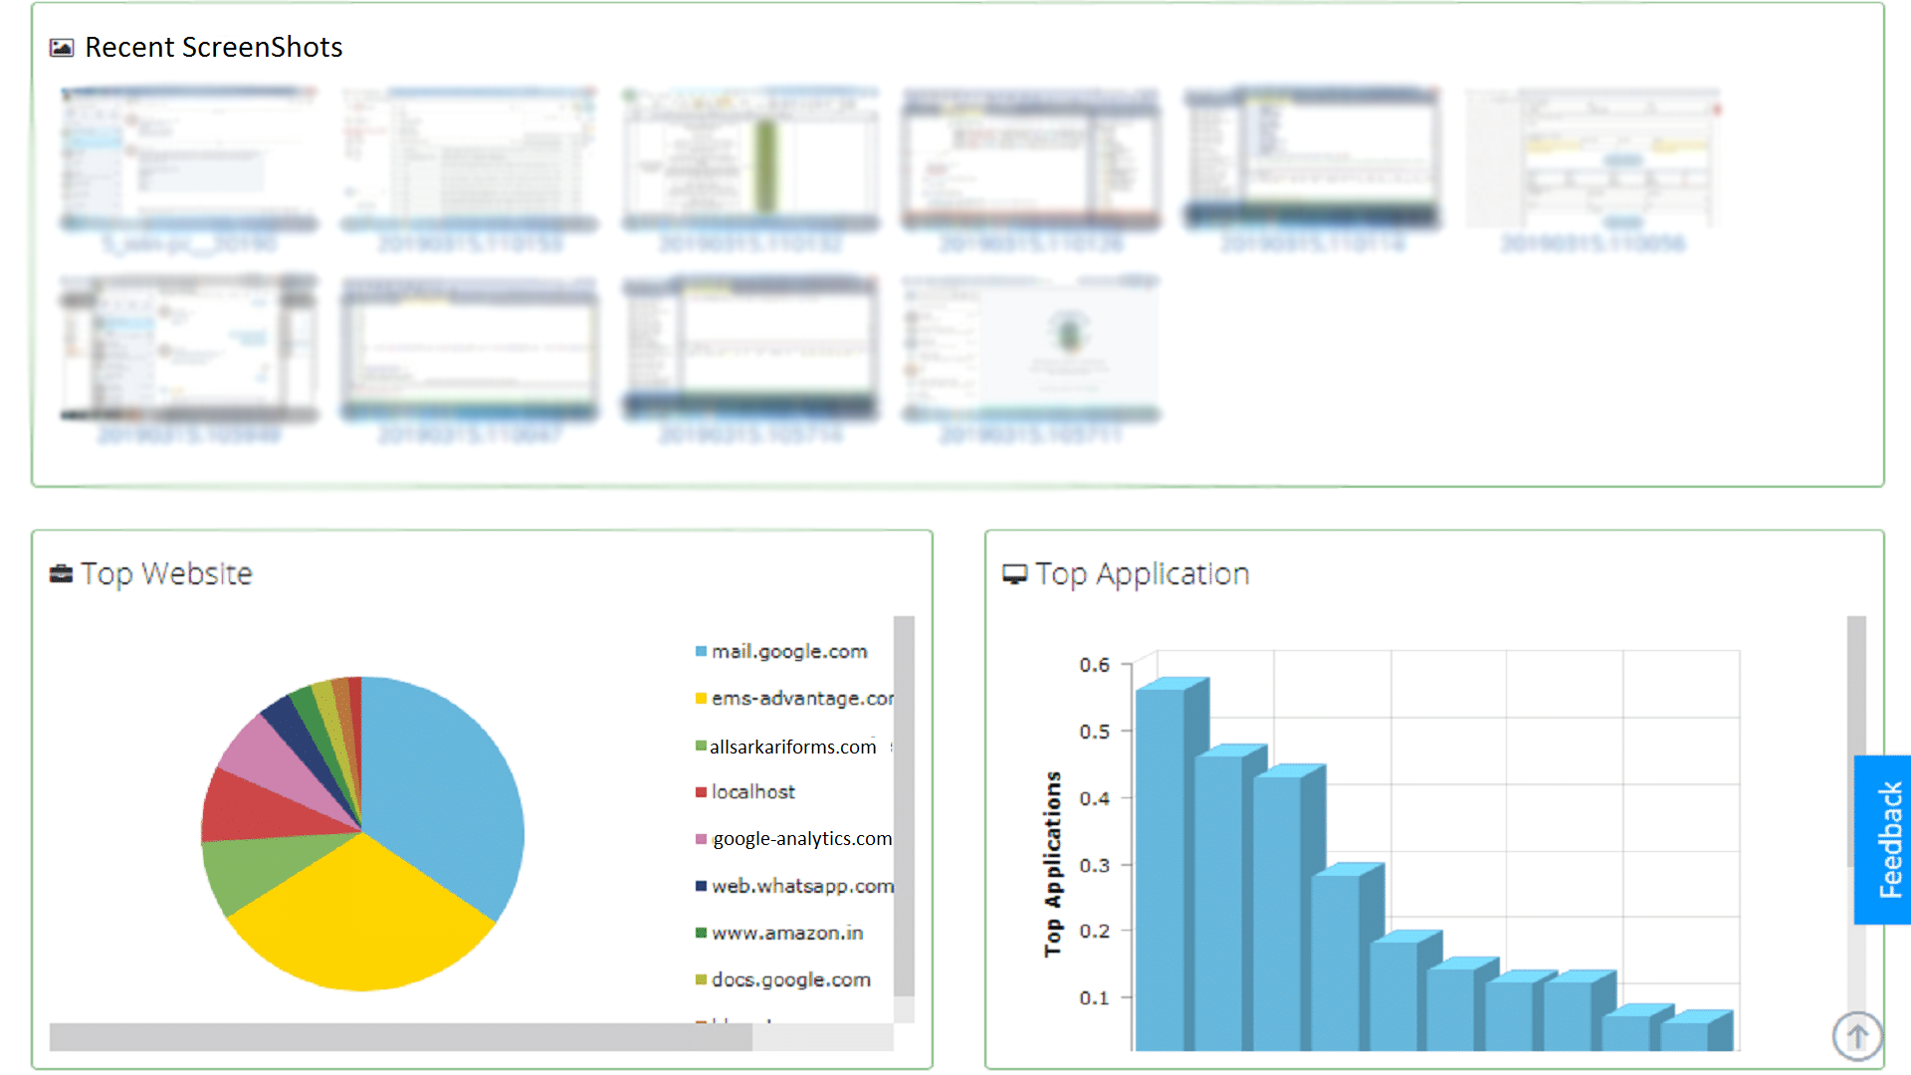This screenshot has height=1075, width=1911.
Task: Click the localhost legend item
Action: click(x=752, y=792)
